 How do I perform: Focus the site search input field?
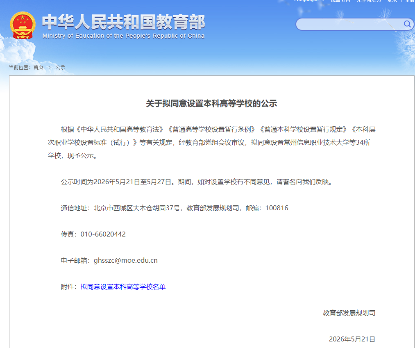point(349,24)
